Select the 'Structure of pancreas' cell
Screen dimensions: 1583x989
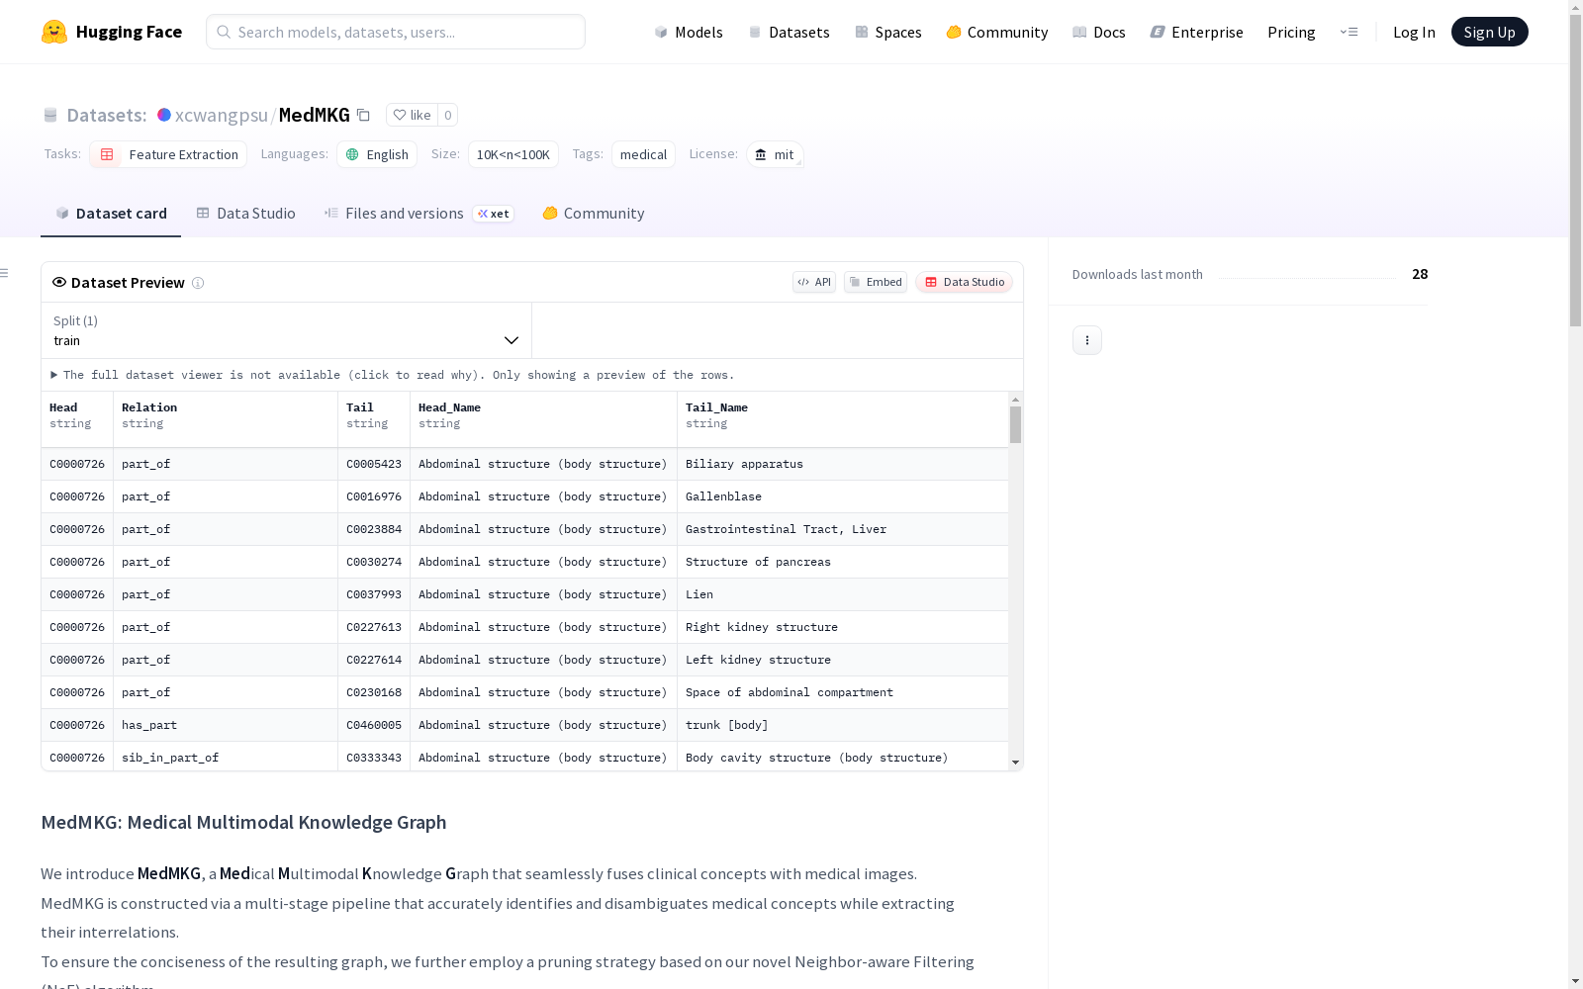[x=843, y=562]
